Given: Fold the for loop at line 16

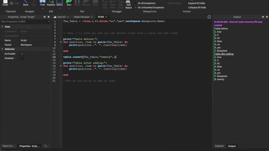Looking at the screenshot, I should (61, 66).
